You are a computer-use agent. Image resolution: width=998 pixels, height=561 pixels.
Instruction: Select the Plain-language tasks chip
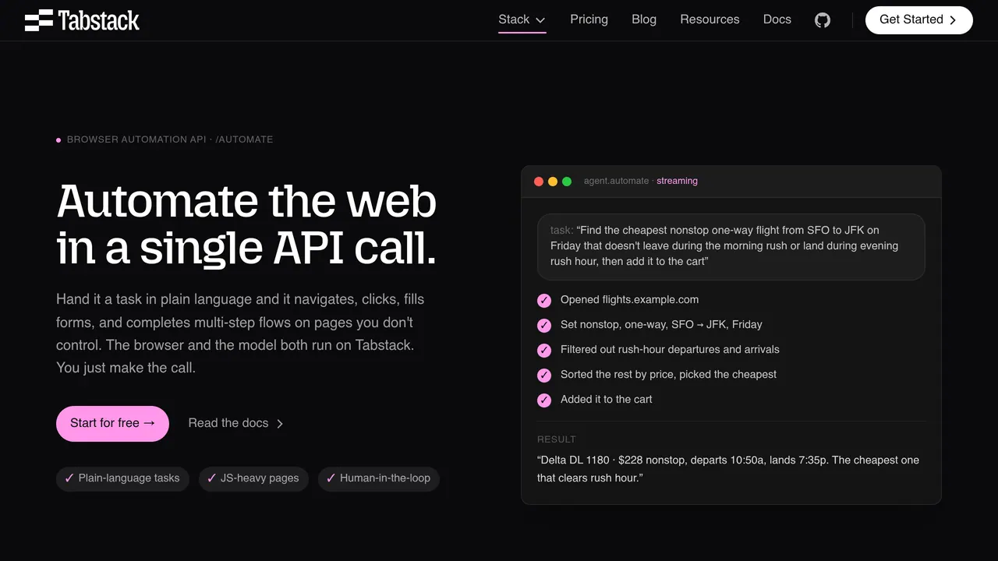122,478
